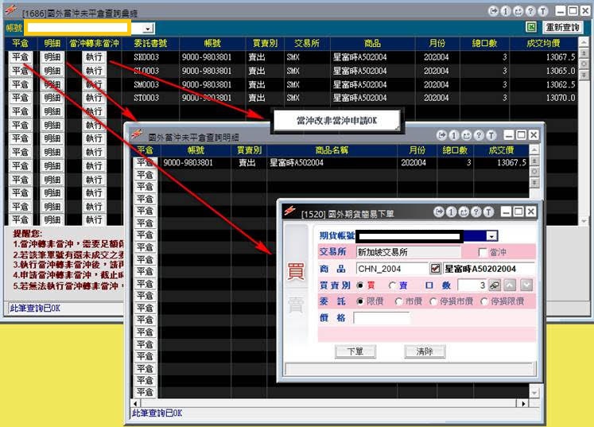
Task: Click 執行 button for order SK0003 row
Action: [94, 57]
